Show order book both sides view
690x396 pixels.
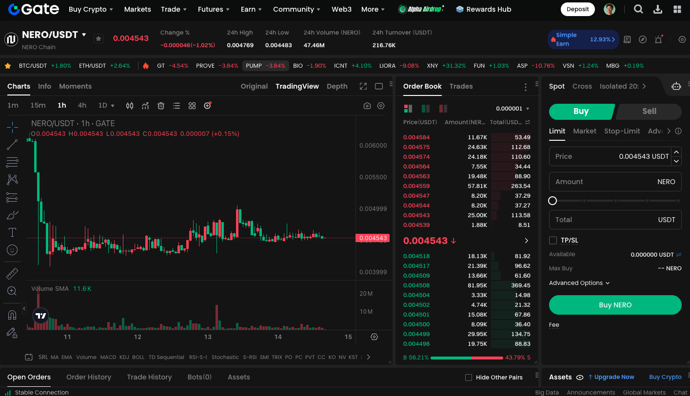408,109
